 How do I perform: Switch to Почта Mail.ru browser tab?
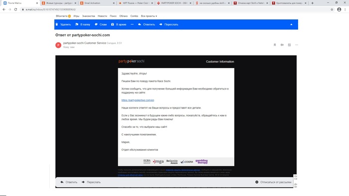click(x=20, y=3)
